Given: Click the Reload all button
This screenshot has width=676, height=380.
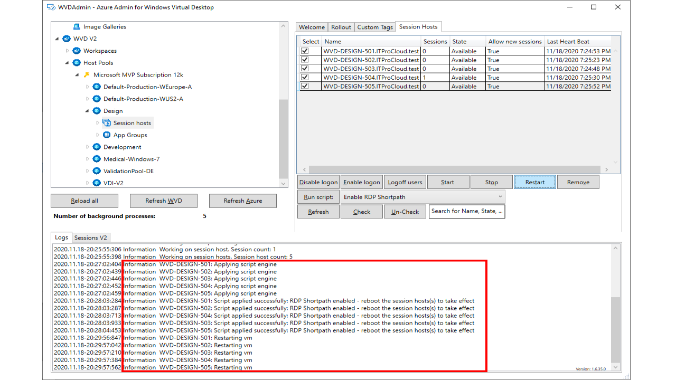Looking at the screenshot, I should 84,201.
